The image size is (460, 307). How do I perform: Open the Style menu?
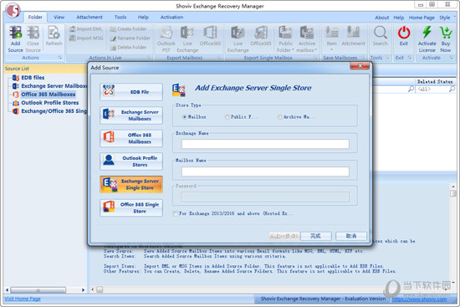(x=444, y=18)
